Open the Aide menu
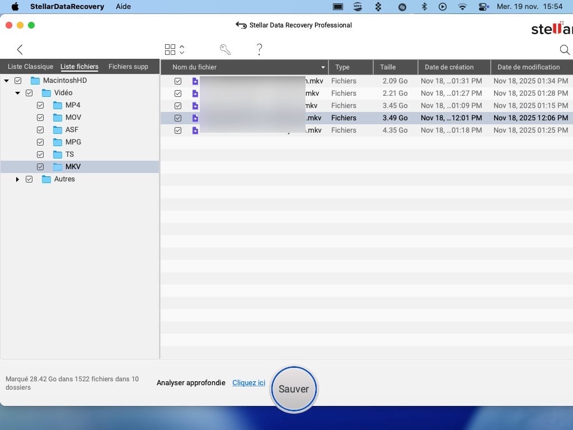 (x=123, y=7)
